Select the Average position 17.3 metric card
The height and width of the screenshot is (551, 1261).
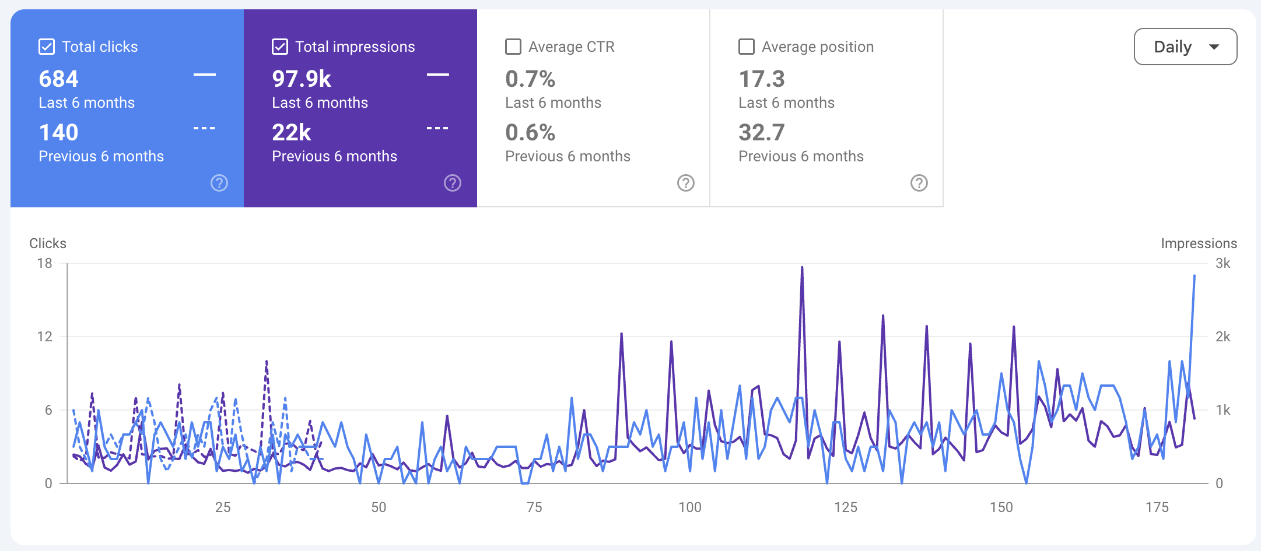[827, 108]
